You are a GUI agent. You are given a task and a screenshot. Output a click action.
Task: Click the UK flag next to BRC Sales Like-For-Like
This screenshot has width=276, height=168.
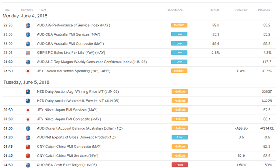(28, 53)
